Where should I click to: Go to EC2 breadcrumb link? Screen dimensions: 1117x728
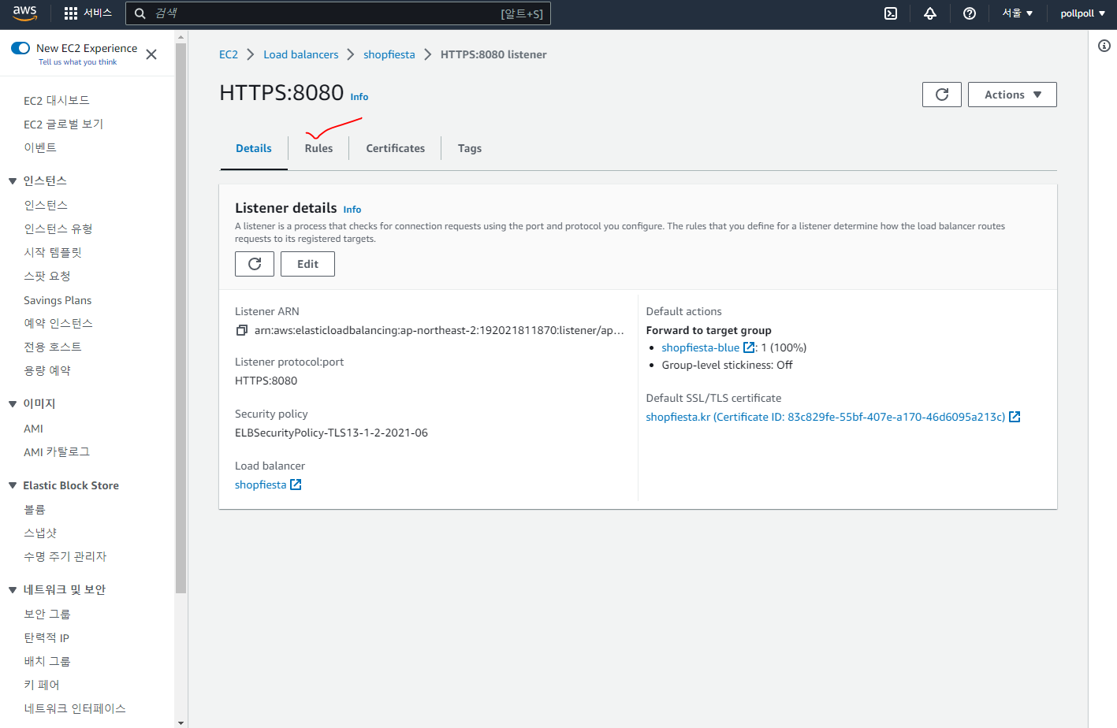229,54
